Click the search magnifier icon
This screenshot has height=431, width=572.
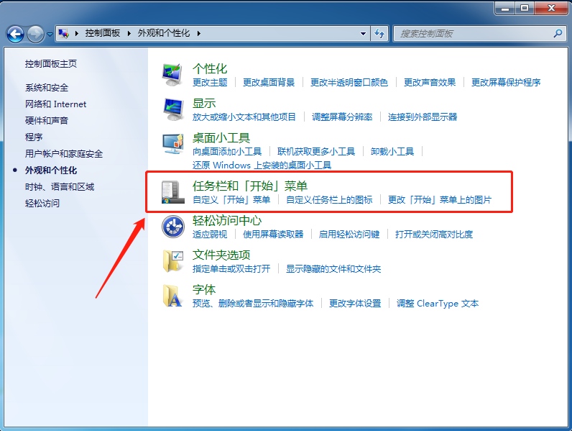coord(558,34)
